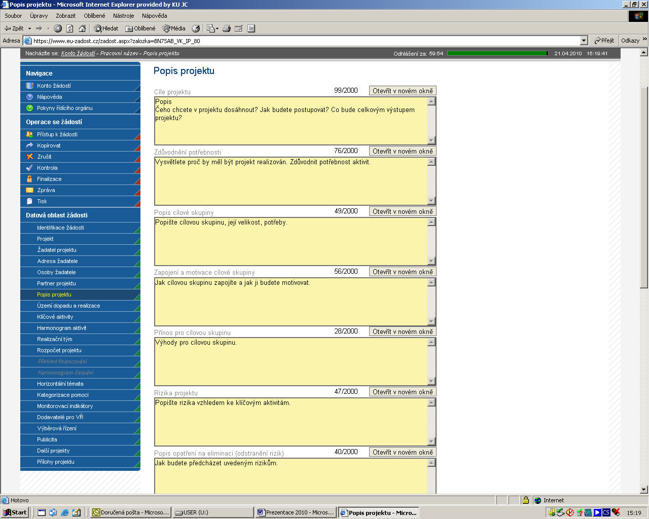Click Přístup k žádosti users icon
Image resolution: width=649 pixels, height=519 pixels.
click(29, 134)
